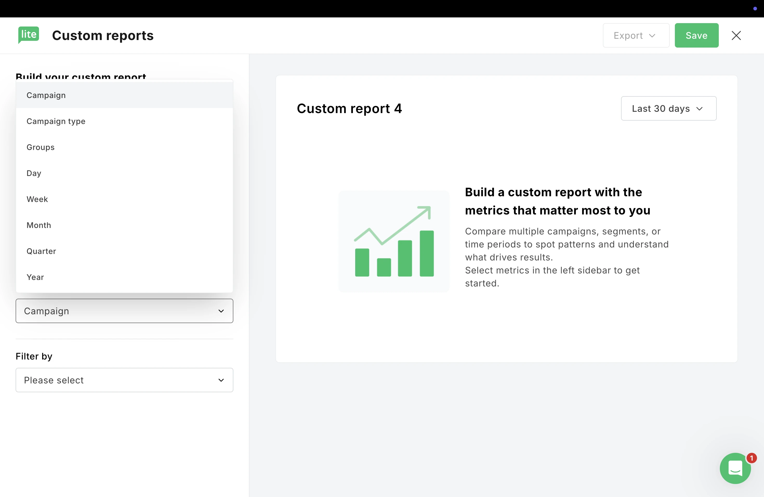Image resolution: width=764 pixels, height=497 pixels.
Task: Click the Custom report 4 title
Action: (x=349, y=108)
